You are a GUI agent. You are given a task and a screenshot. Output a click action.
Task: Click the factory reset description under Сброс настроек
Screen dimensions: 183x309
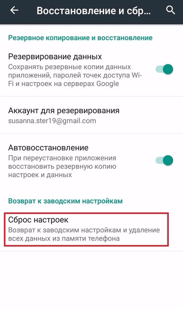(x=84, y=234)
